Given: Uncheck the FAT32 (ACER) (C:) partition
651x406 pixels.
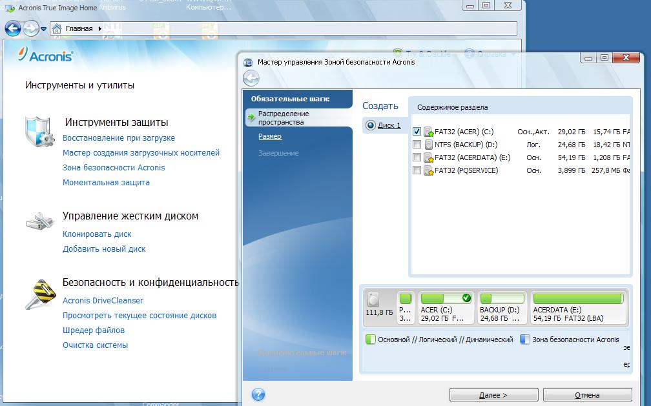Looking at the screenshot, I should point(417,132).
